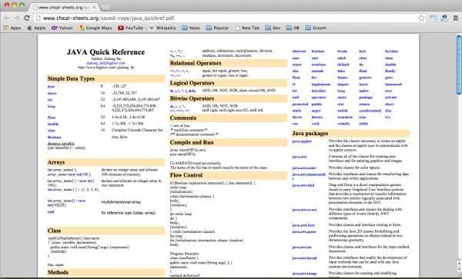The width and height of the screenshot is (462, 279).
Task: Click the Java packages heading
Action: 310,134
